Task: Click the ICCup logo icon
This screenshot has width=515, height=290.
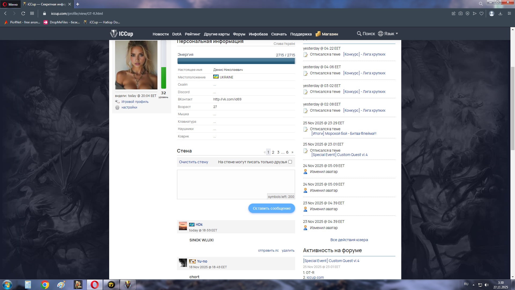Action: (x=114, y=34)
